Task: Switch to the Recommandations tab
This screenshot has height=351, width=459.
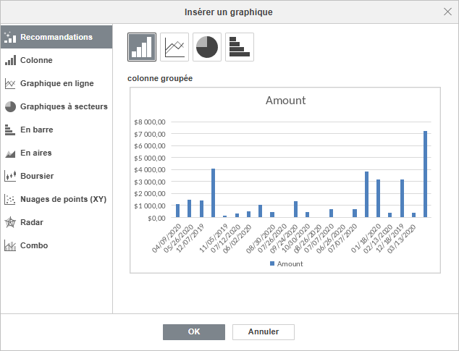Action: (x=56, y=37)
